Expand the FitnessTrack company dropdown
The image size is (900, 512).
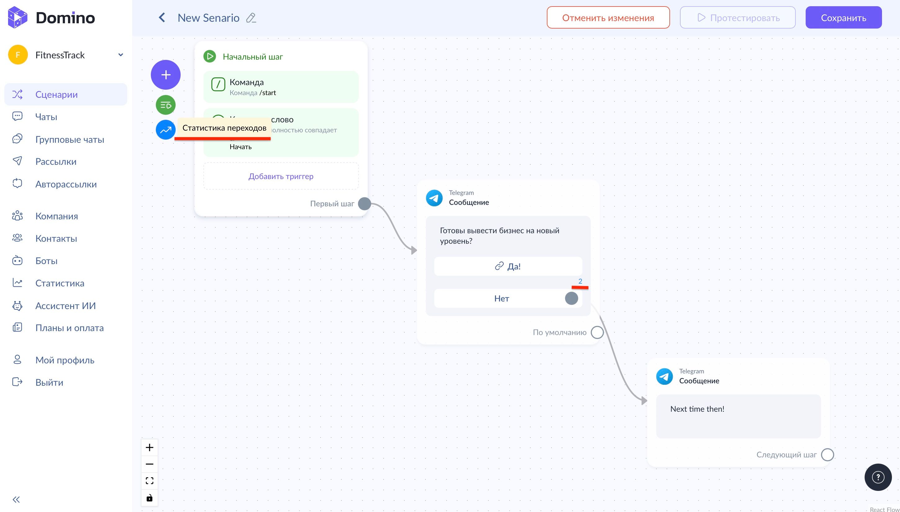[x=121, y=55]
